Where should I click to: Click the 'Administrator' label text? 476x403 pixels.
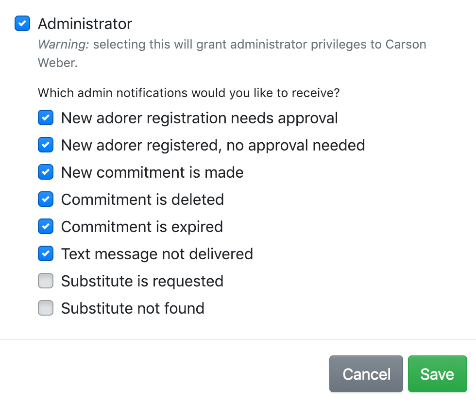(85, 24)
